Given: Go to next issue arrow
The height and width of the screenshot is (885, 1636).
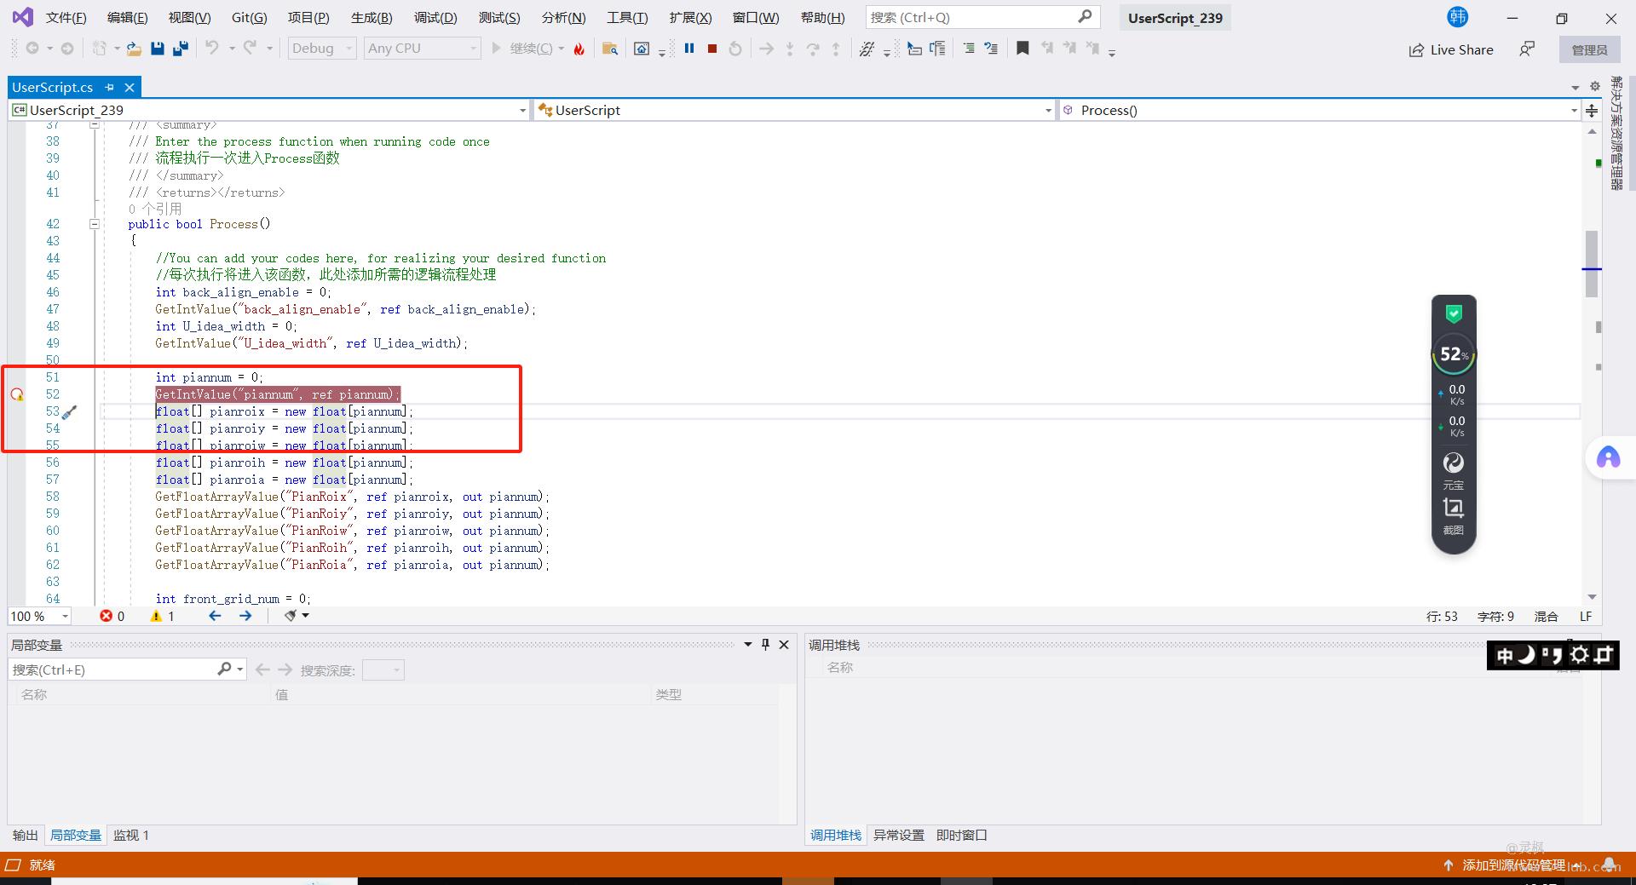Looking at the screenshot, I should pos(245,616).
